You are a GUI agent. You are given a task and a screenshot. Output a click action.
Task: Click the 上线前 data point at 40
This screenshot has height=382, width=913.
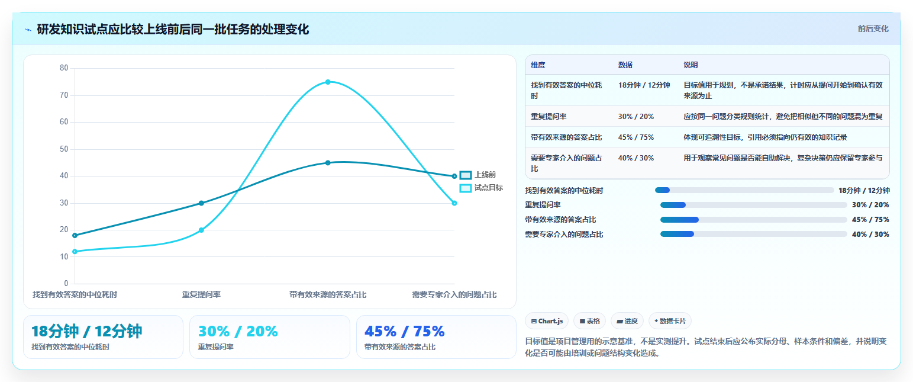pyautogui.click(x=454, y=176)
